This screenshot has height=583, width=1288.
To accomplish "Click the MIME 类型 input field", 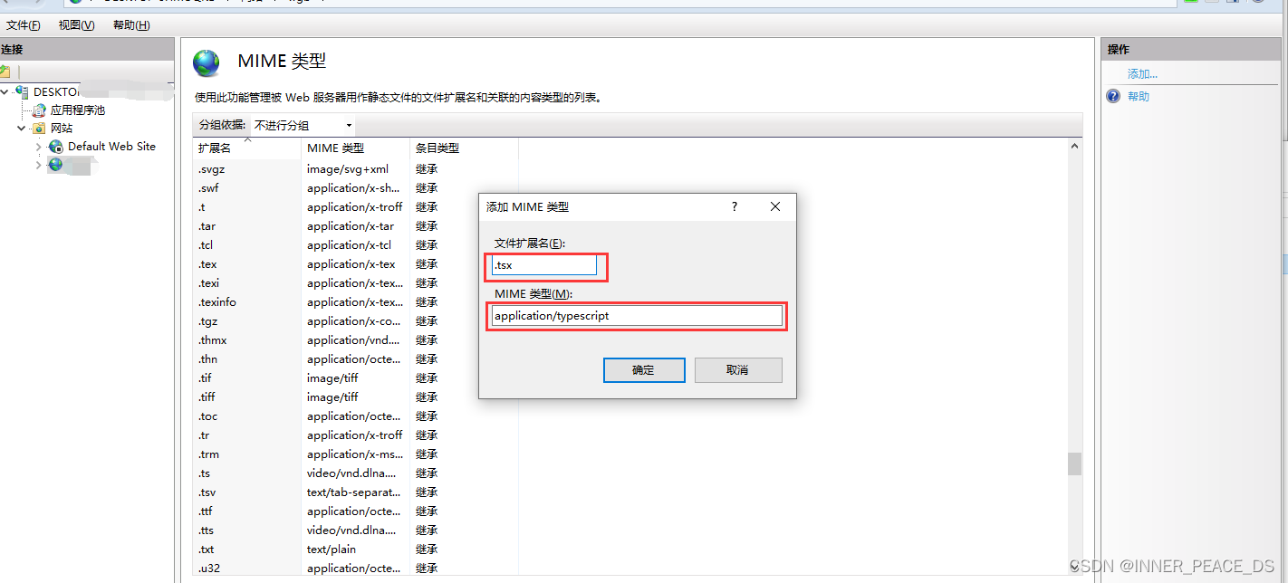I will click(x=637, y=316).
